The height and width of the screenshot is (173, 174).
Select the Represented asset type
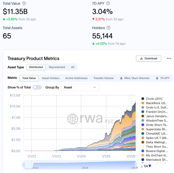pyautogui.click(x=57, y=67)
